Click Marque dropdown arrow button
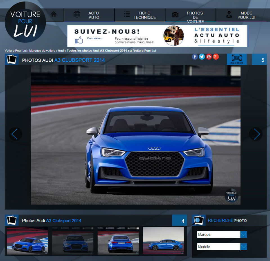This screenshot has height=261, width=270. click(x=244, y=235)
